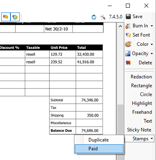Click the version number 7.4.5.0
This screenshot has height=160, width=156.
click(x=115, y=17)
